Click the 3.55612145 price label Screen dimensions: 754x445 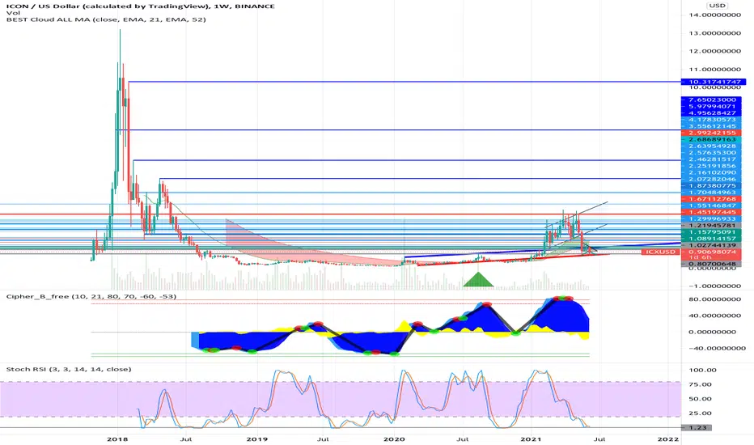(x=711, y=126)
